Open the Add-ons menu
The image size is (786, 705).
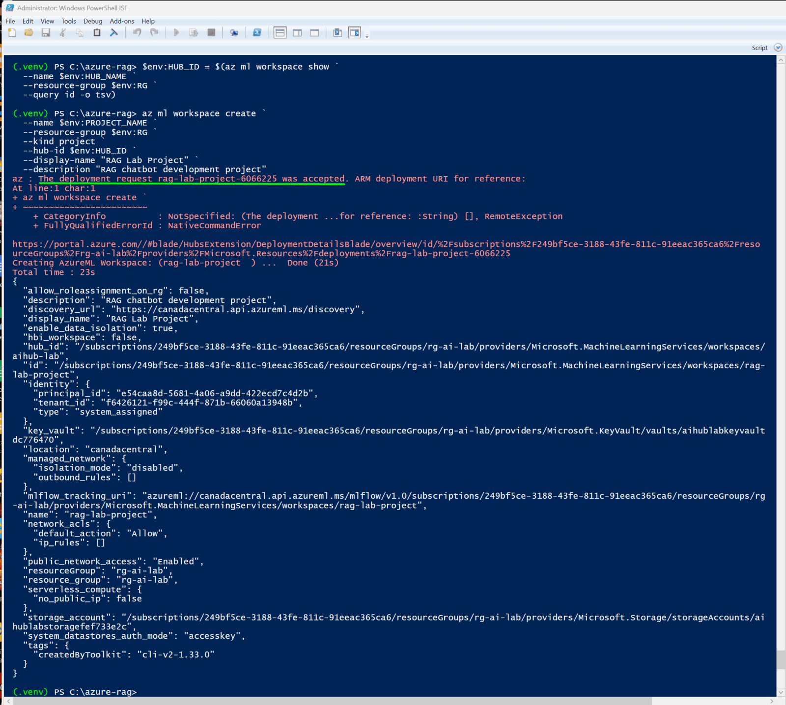(122, 21)
